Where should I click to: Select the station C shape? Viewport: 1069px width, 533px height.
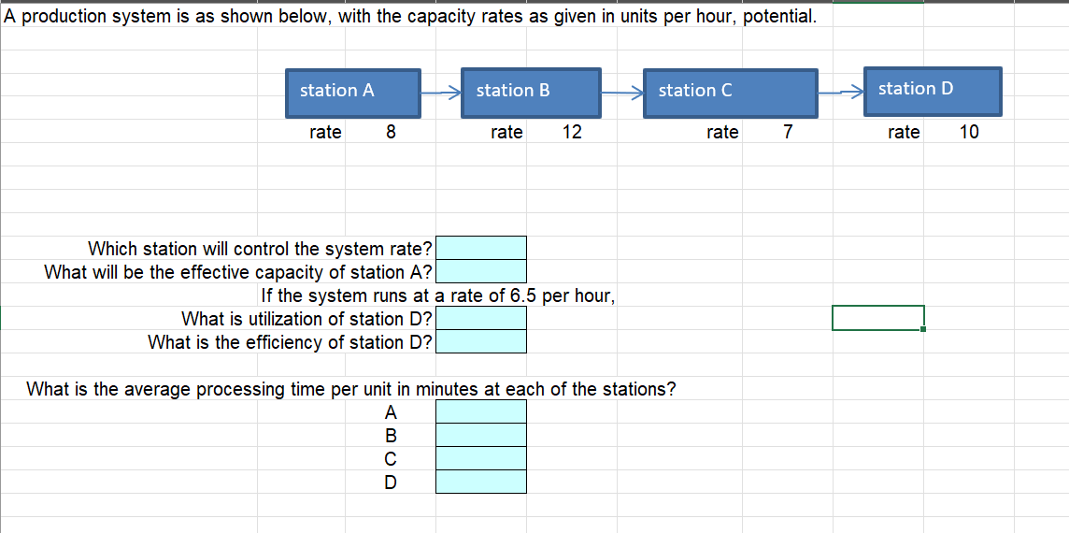click(730, 93)
